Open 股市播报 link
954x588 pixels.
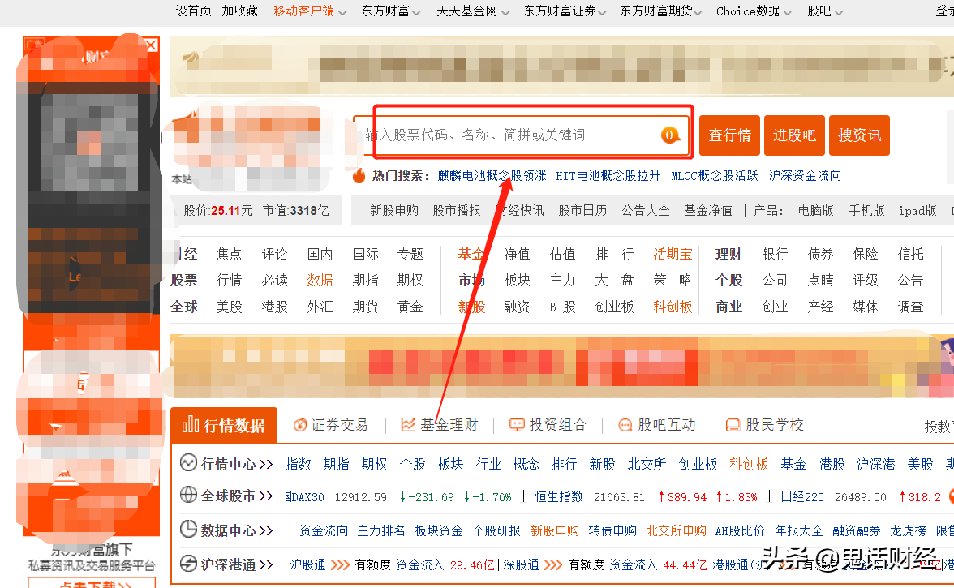pyautogui.click(x=456, y=210)
